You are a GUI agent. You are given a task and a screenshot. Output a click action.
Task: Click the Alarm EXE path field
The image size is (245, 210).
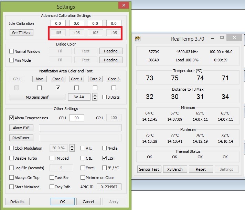pos(80,128)
